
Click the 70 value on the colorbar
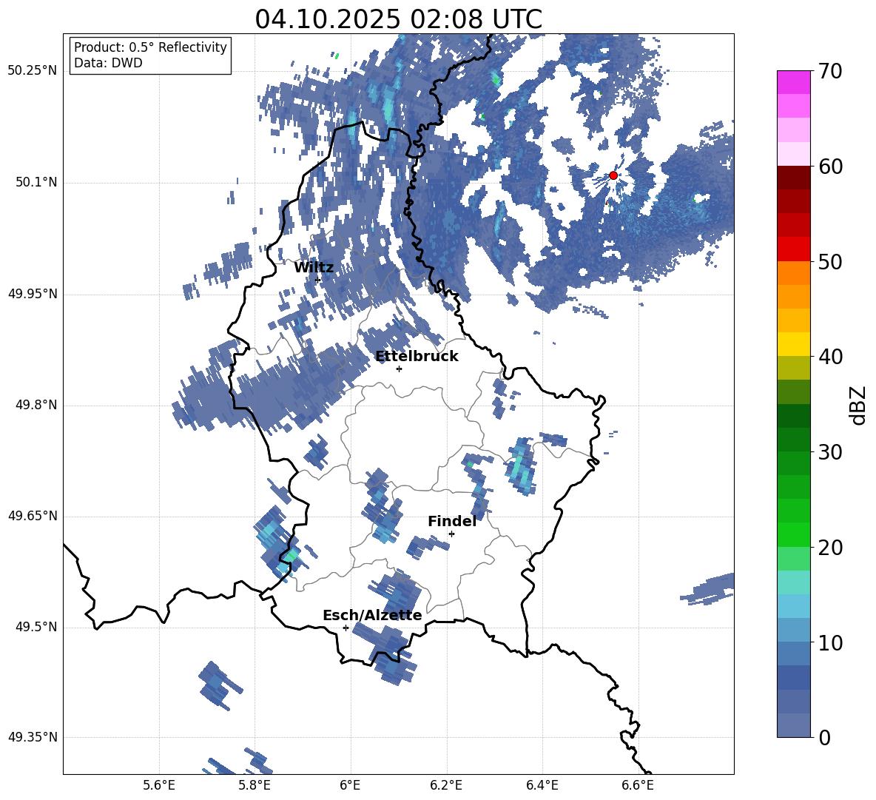pos(830,71)
